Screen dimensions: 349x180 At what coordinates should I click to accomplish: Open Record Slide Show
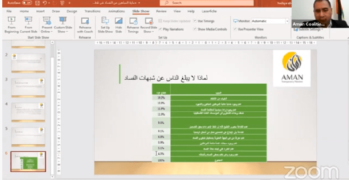pos(149,25)
